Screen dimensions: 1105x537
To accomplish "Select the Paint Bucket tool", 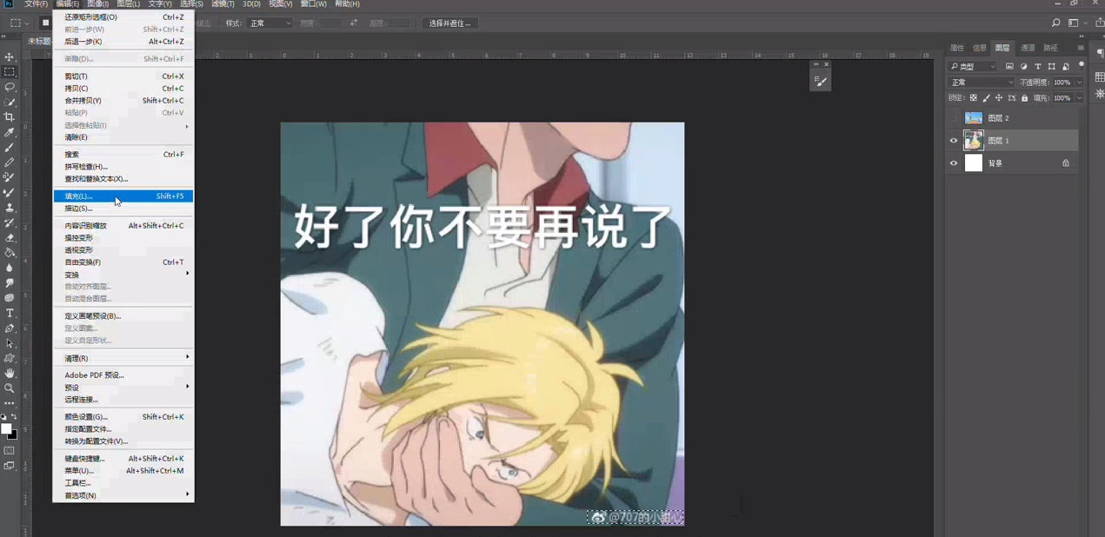I will tap(10, 253).
